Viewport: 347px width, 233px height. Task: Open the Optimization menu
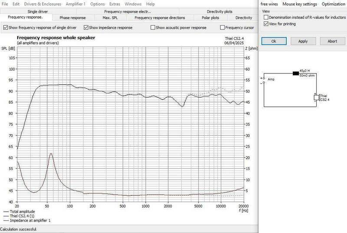click(332, 4)
